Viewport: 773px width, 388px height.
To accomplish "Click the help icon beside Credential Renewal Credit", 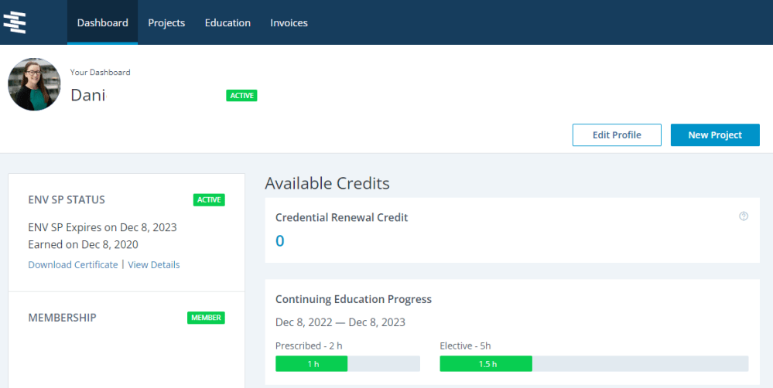I will [744, 216].
